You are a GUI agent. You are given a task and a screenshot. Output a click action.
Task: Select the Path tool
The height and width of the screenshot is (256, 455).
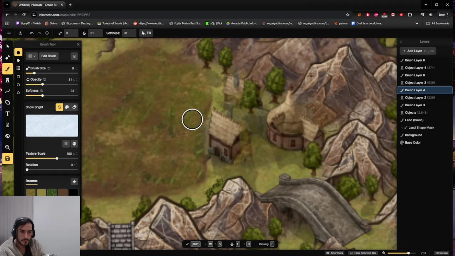tap(7, 91)
